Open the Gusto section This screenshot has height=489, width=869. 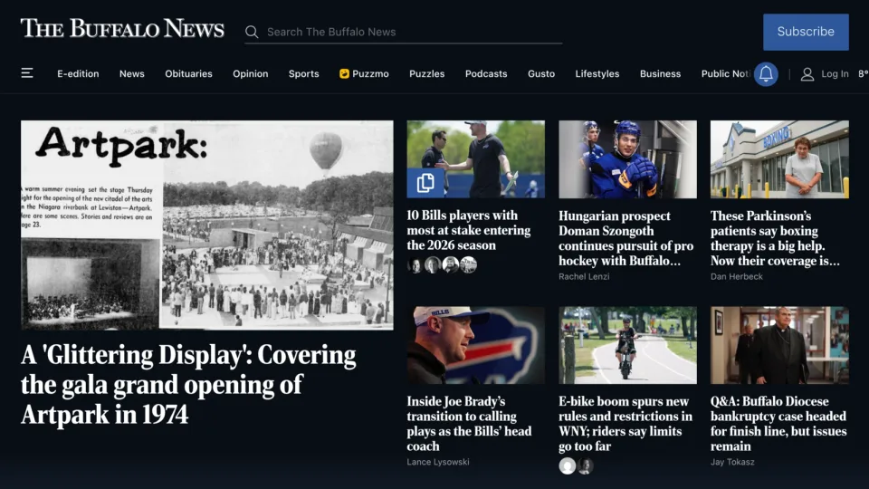[x=541, y=73]
